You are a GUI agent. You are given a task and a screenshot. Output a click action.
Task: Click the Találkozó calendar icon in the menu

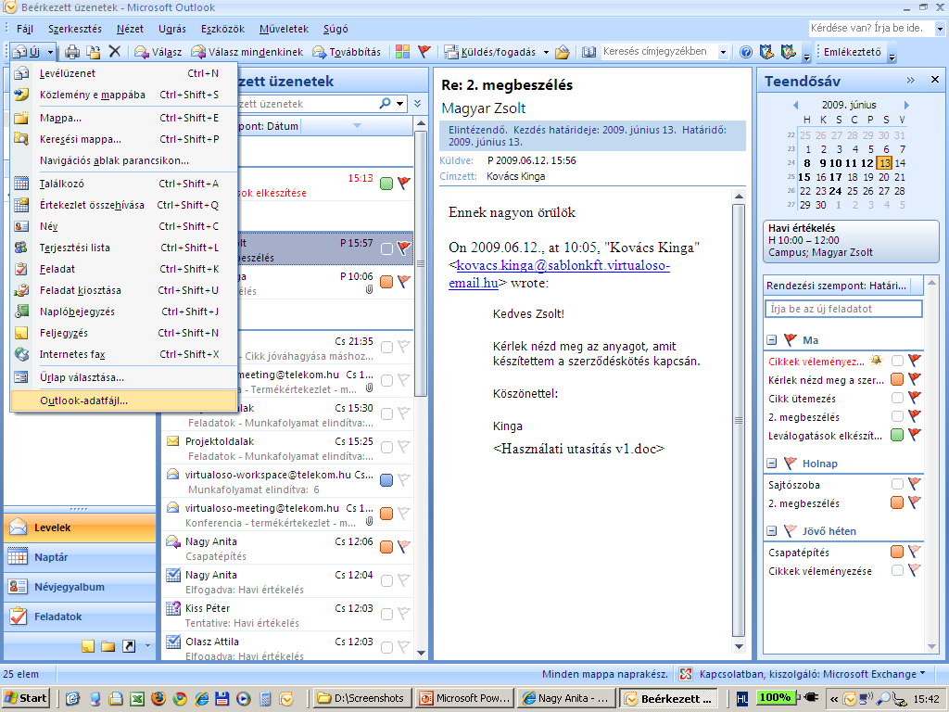coord(21,184)
